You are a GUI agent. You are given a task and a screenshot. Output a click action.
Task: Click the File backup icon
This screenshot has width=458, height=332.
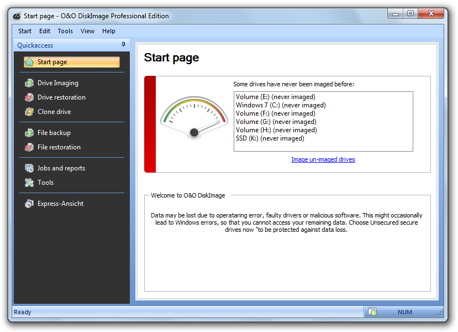tap(29, 133)
